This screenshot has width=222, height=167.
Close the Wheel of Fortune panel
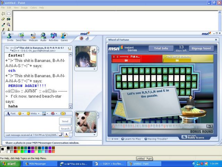[216, 40]
